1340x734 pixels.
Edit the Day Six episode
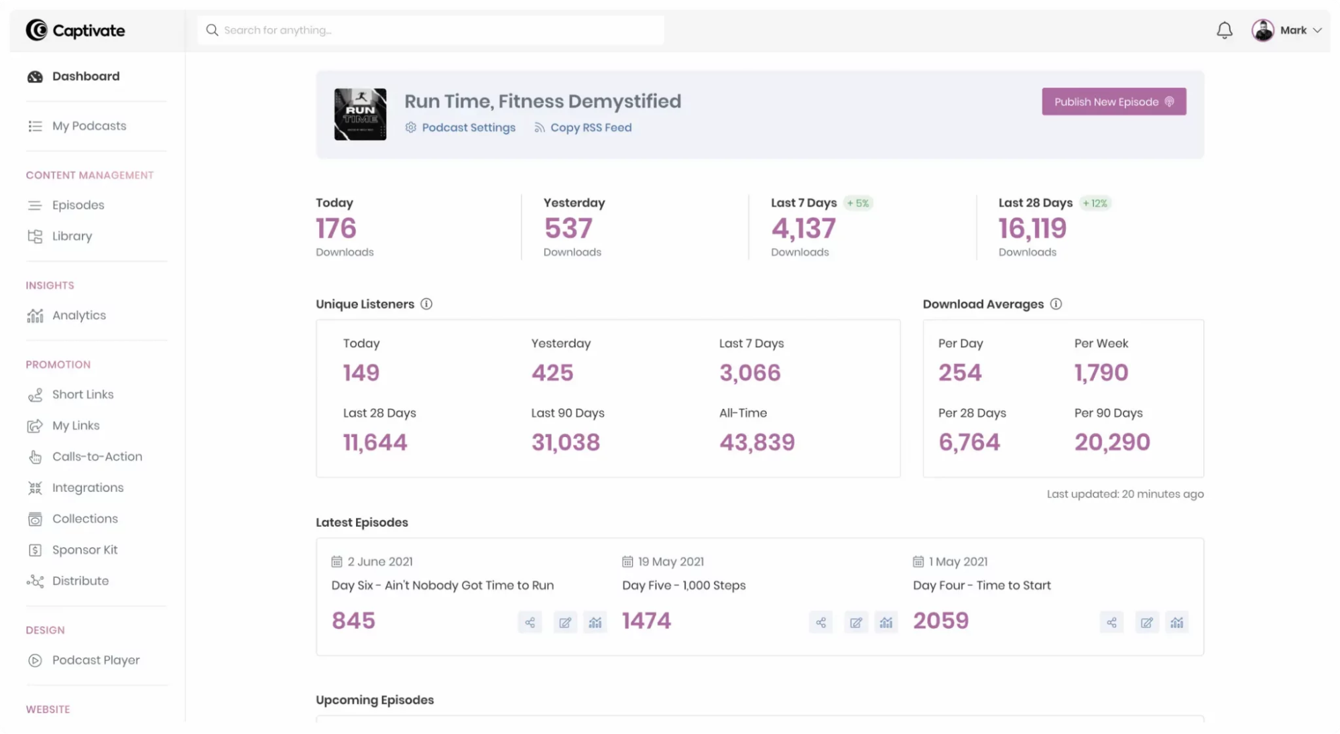pyautogui.click(x=565, y=623)
